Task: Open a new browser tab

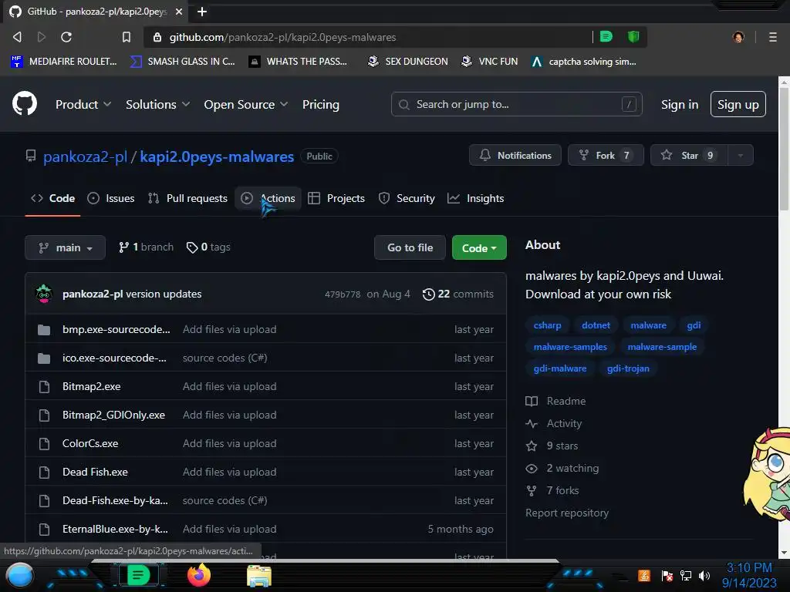Action: click(202, 11)
